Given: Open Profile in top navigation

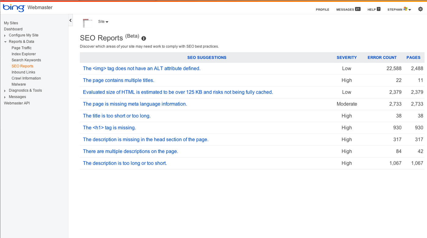Looking at the screenshot, I should tap(322, 9).
